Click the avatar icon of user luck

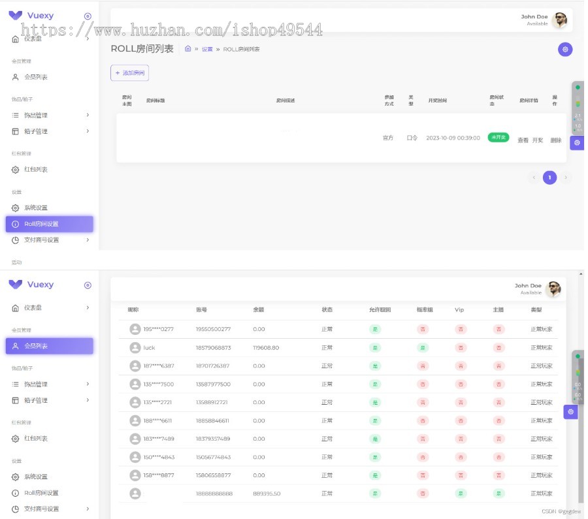[135, 348]
